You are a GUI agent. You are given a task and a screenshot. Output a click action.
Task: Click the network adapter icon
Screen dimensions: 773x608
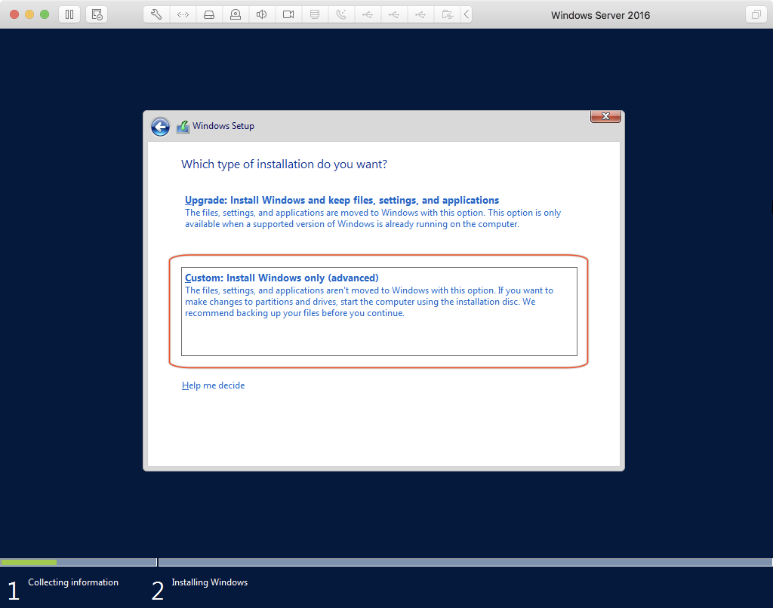(x=183, y=14)
